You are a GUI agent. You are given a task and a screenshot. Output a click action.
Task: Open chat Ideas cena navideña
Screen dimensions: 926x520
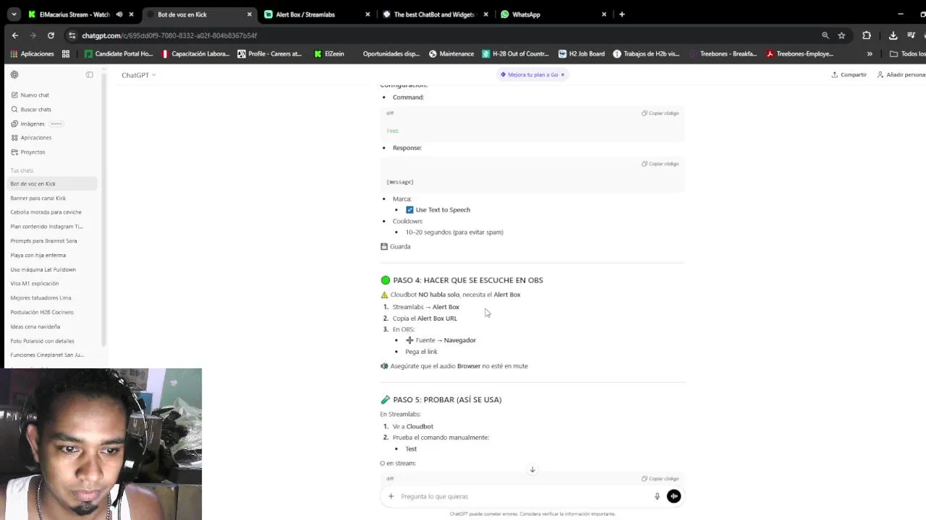pyautogui.click(x=52, y=326)
